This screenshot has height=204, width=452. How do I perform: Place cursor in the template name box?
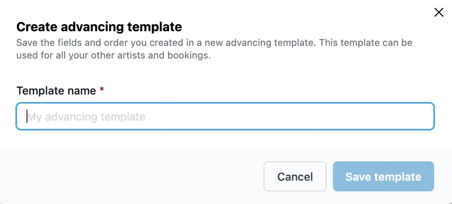[225, 117]
